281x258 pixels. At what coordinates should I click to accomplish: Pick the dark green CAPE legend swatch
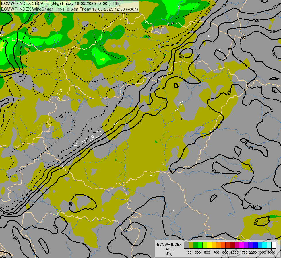196,245
